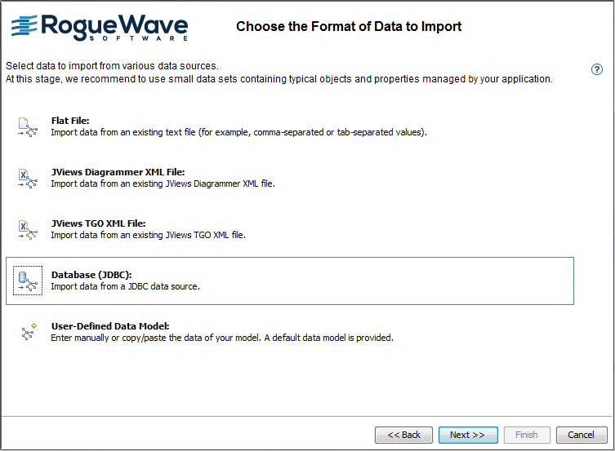615x451 pixels.
Task: Click the Rogue Wave Software logo
Action: click(100, 26)
